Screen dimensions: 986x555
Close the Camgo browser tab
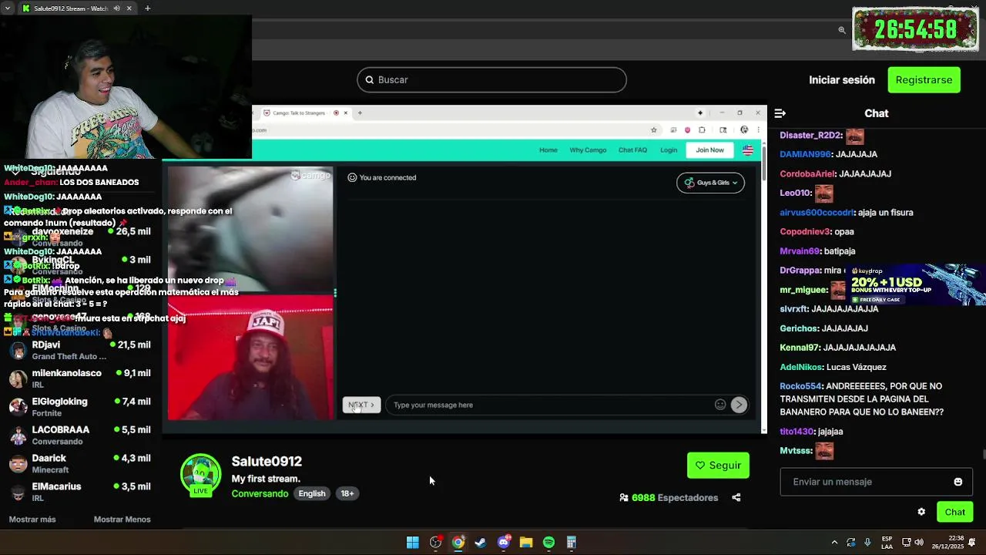click(x=346, y=113)
